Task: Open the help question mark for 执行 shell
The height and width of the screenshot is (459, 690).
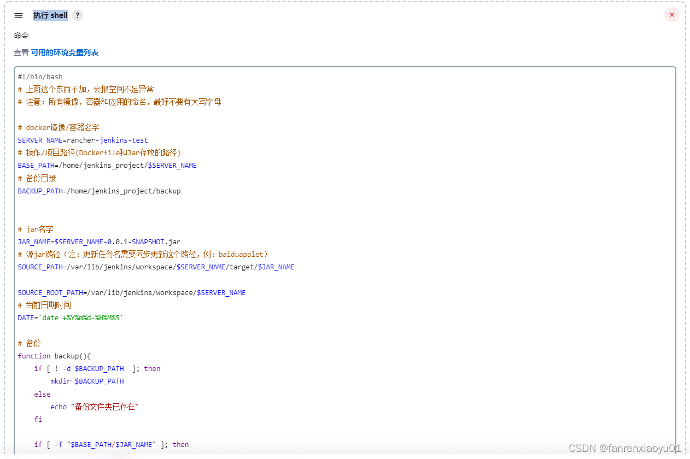Action: pos(78,15)
